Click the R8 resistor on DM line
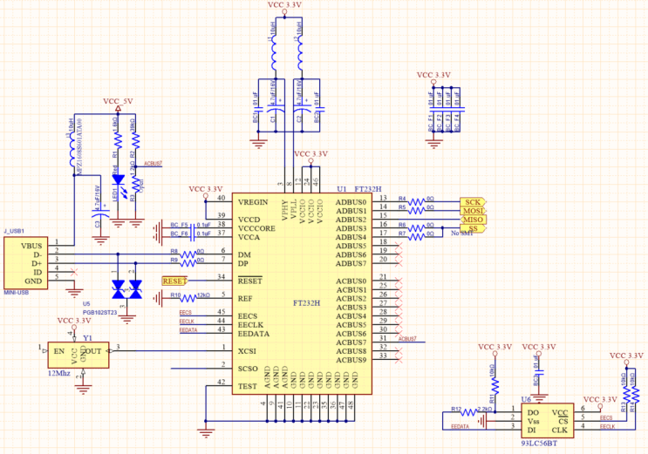The image size is (648, 454). (186, 252)
